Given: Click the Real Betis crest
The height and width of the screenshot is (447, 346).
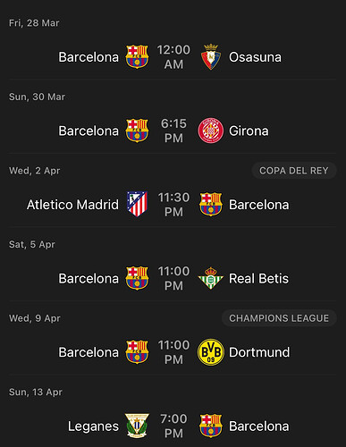Looking at the screenshot, I should pos(211,278).
